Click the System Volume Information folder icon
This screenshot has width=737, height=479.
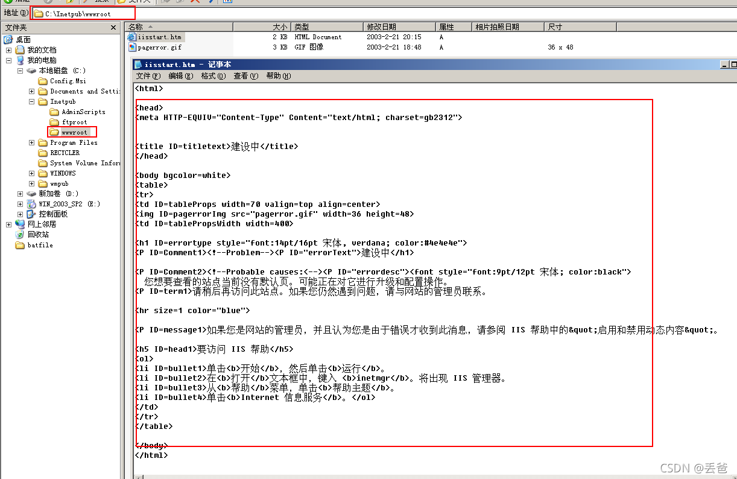43,163
